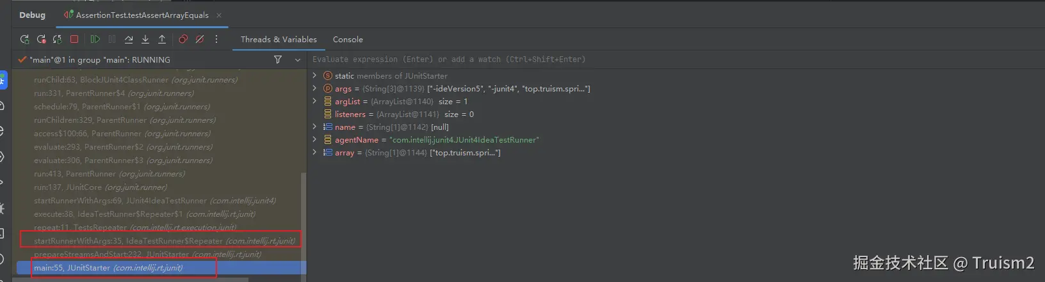
Task: Click the agentName string value
Action: 464,140
